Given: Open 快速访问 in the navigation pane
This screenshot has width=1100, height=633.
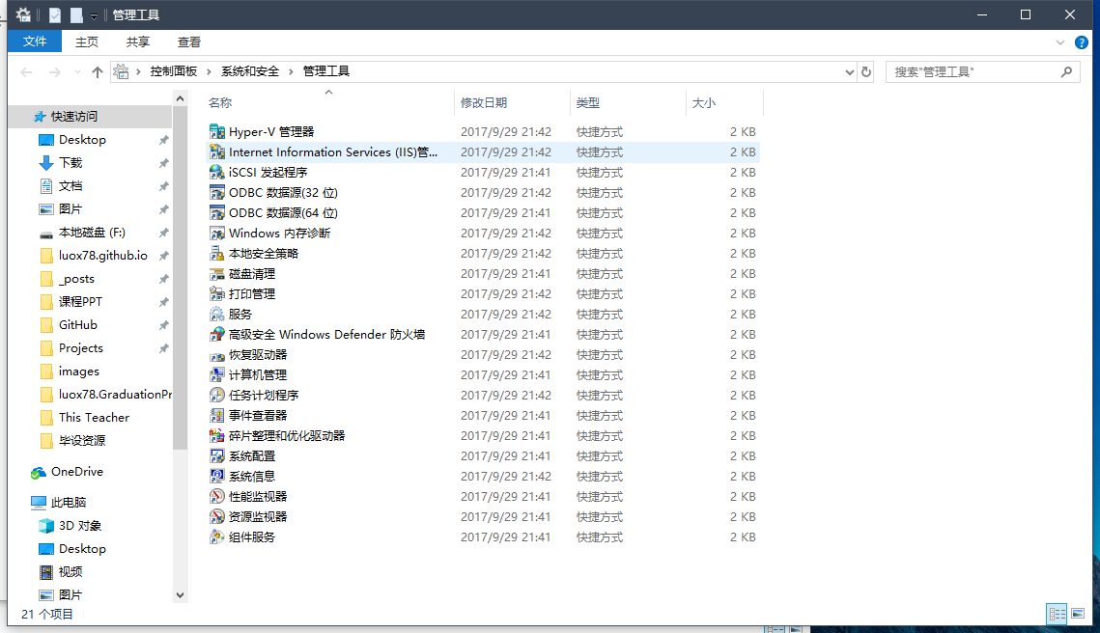Looking at the screenshot, I should 73,117.
